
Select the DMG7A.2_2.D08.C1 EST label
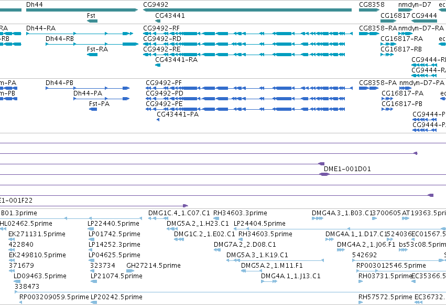tap(245, 245)
